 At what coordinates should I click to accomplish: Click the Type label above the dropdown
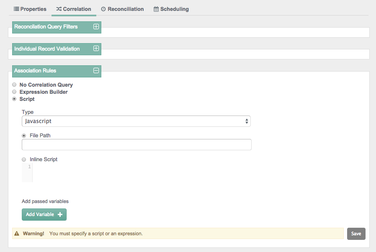tap(28, 112)
